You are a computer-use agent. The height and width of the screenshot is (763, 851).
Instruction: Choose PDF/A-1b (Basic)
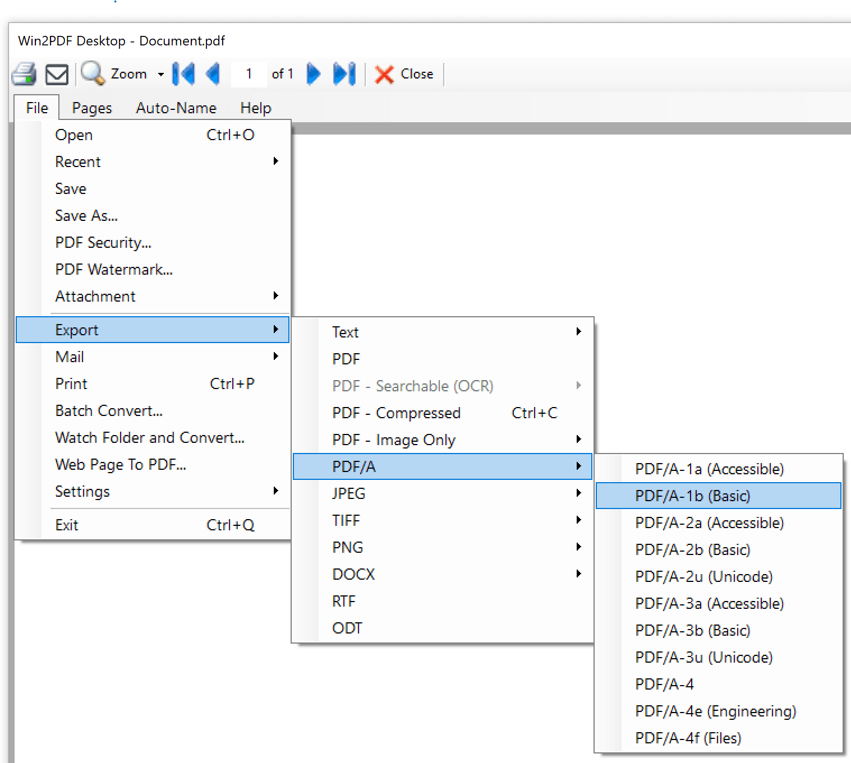(x=719, y=496)
